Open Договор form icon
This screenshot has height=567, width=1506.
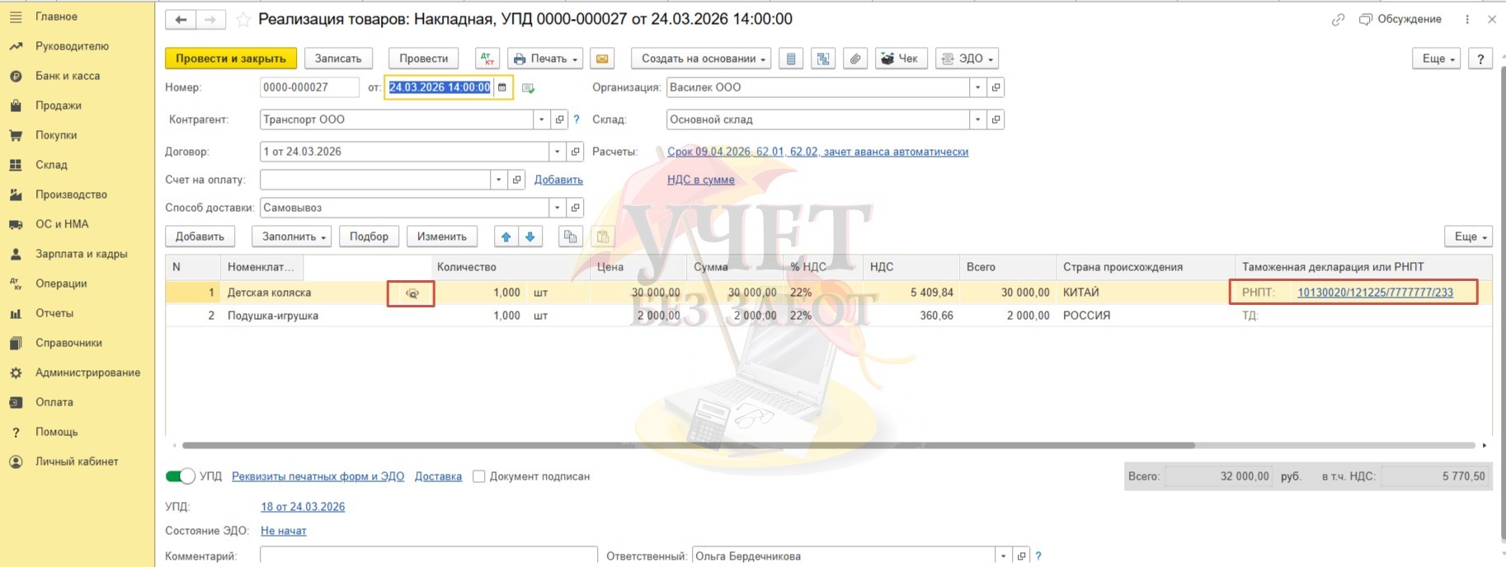(x=576, y=152)
